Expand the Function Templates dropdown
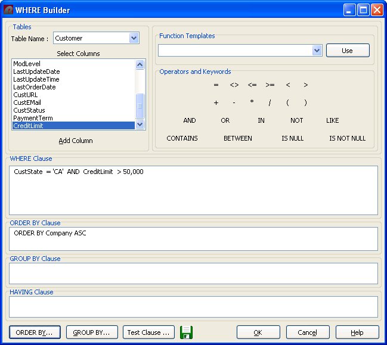The width and height of the screenshot is (387, 345). (x=317, y=51)
